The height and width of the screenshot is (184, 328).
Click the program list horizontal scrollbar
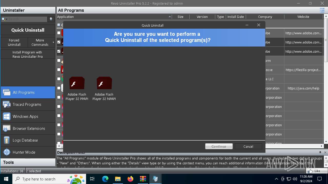190,146
